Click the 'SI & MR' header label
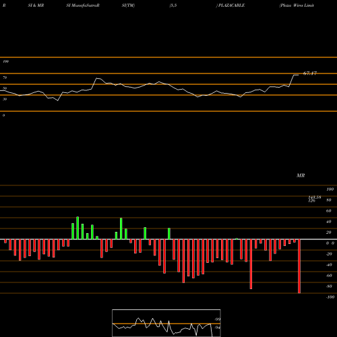The width and height of the screenshot is (337, 337). pyautogui.click(x=36, y=5)
